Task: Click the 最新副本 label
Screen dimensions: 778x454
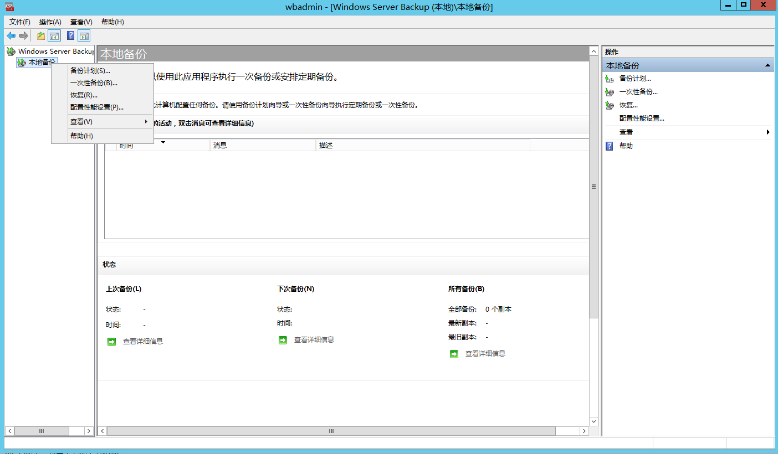Action: pos(462,323)
